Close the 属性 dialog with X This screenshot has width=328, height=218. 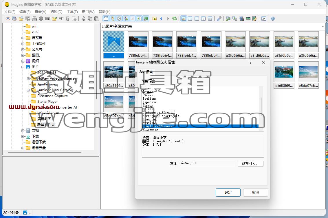[x=263, y=62]
